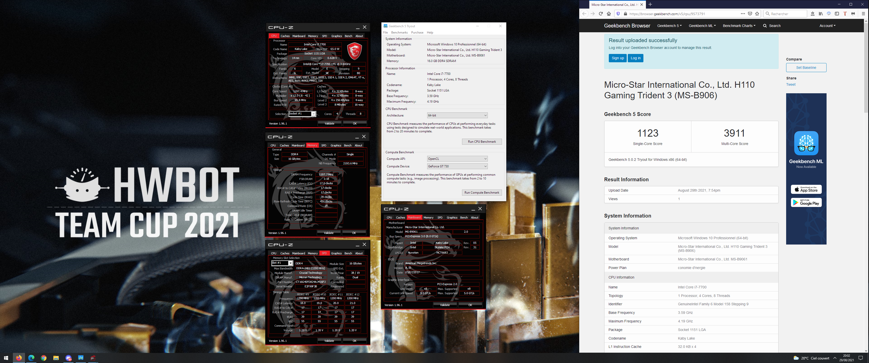Click OK in the CPU-Z Mainboard window
Viewport: 869px width, 363px height.
click(470, 305)
